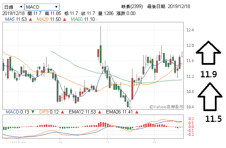The image size is (226, 148).
Task: Select the low price 低:11.7
Action: (71, 14)
